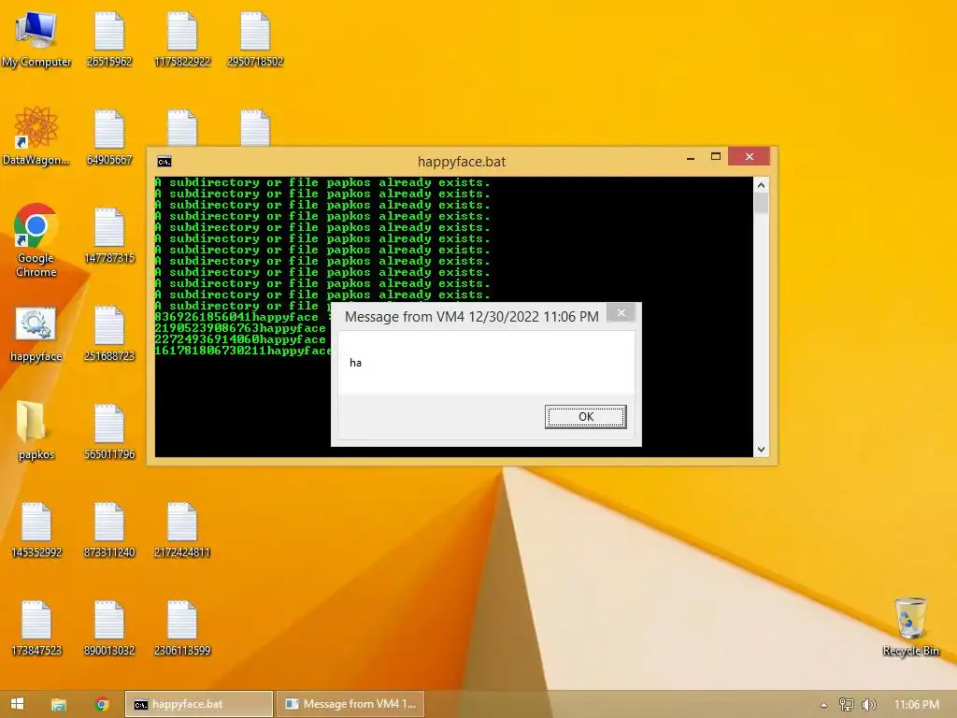Select file 2306113599 on desktop

point(182,629)
